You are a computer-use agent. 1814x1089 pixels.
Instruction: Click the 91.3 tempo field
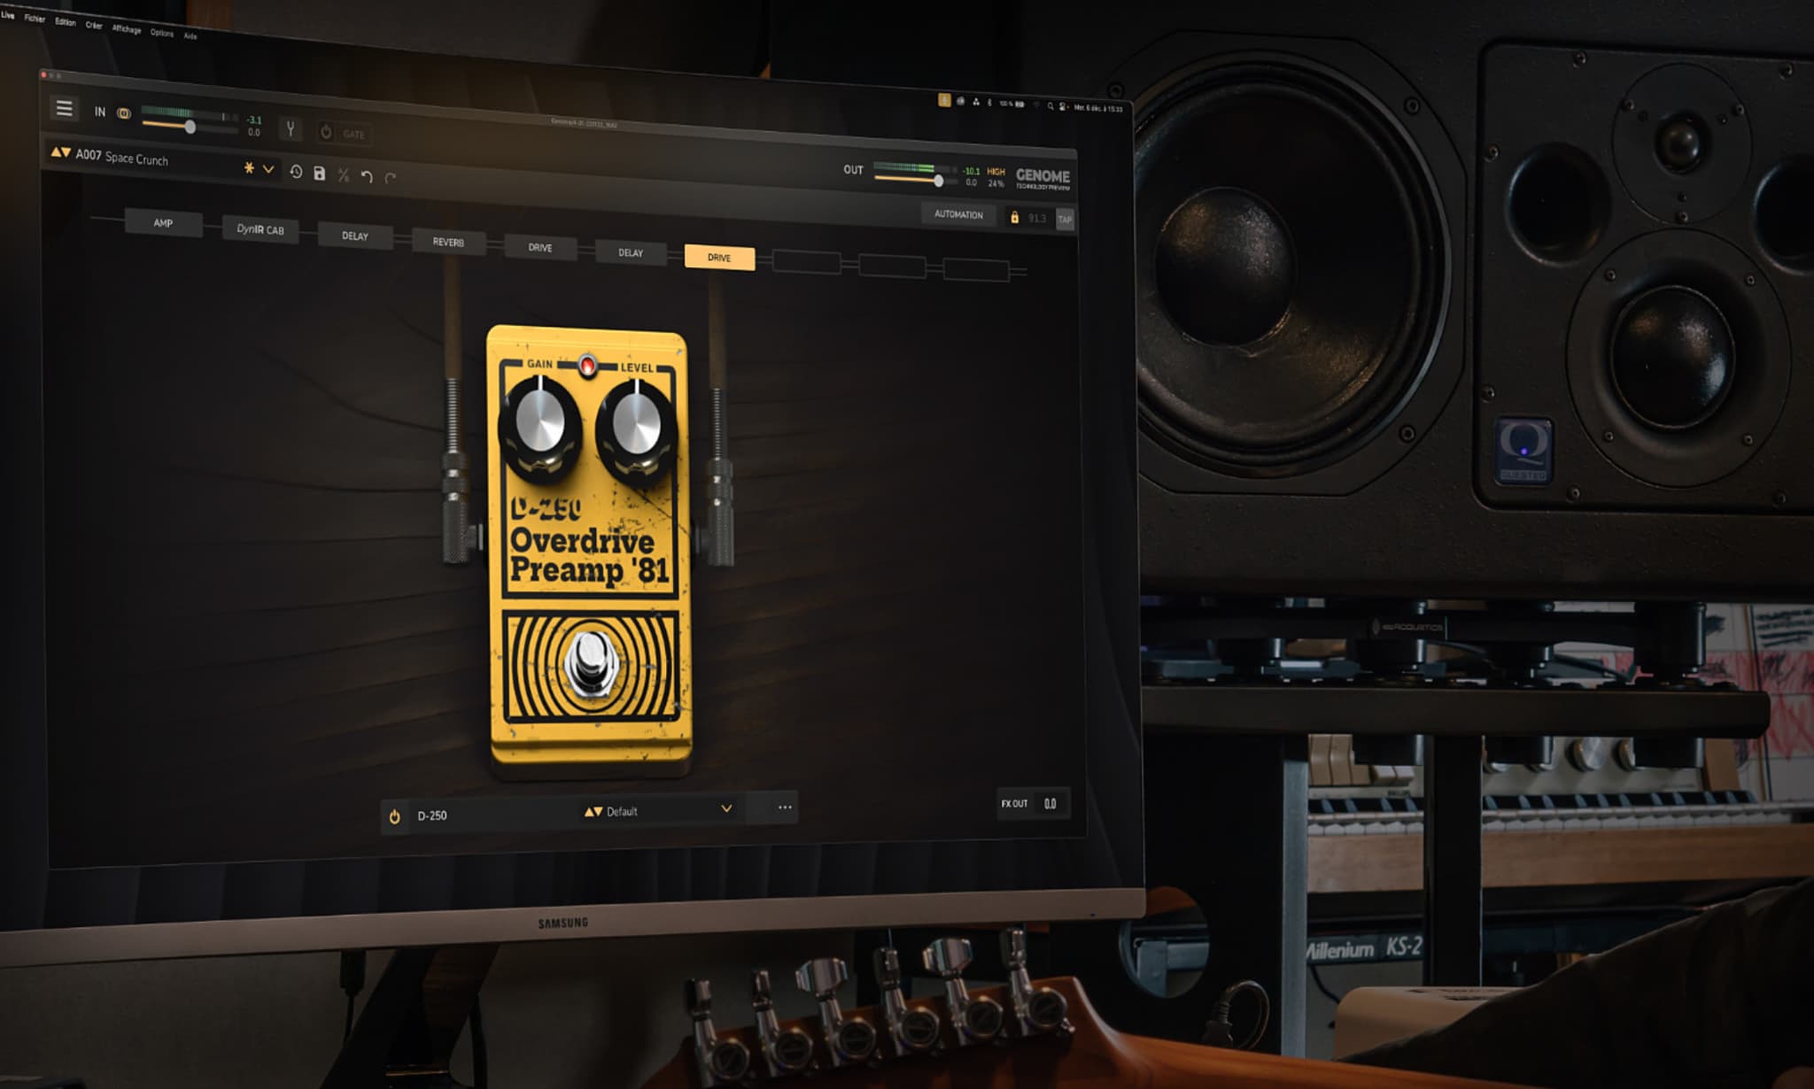pyautogui.click(x=1037, y=218)
